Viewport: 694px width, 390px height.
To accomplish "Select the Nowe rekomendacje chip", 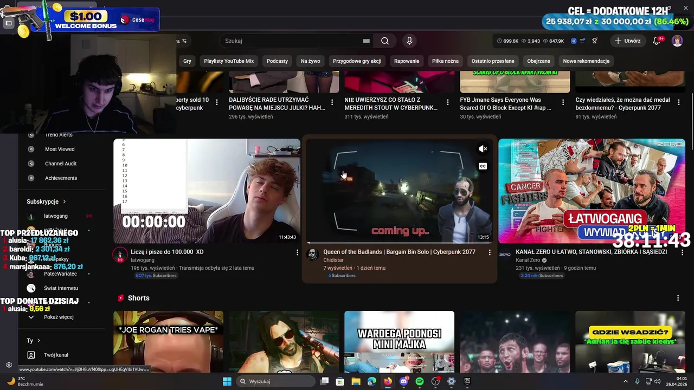I will click(586, 61).
